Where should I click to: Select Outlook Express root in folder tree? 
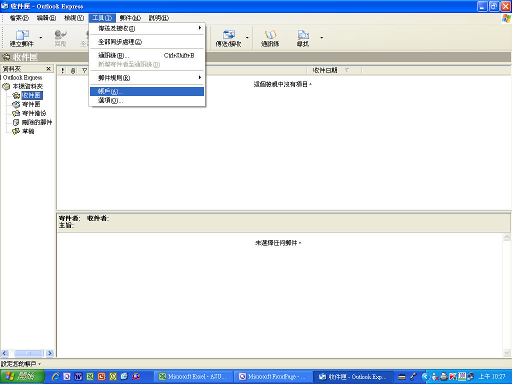22,77
